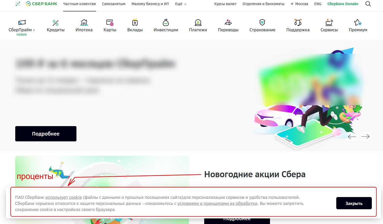Click the СберПрайм ticket icon
The image size is (383, 224).
pyautogui.click(x=22, y=23)
